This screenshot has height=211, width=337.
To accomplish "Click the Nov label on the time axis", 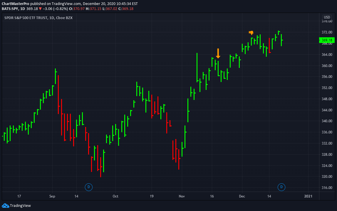I will click(182, 196).
